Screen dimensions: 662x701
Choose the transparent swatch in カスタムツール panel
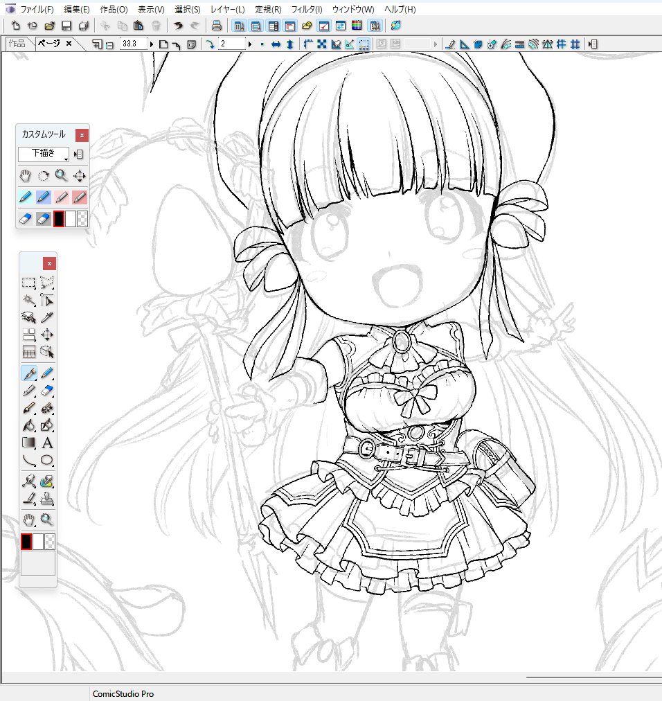tap(82, 219)
